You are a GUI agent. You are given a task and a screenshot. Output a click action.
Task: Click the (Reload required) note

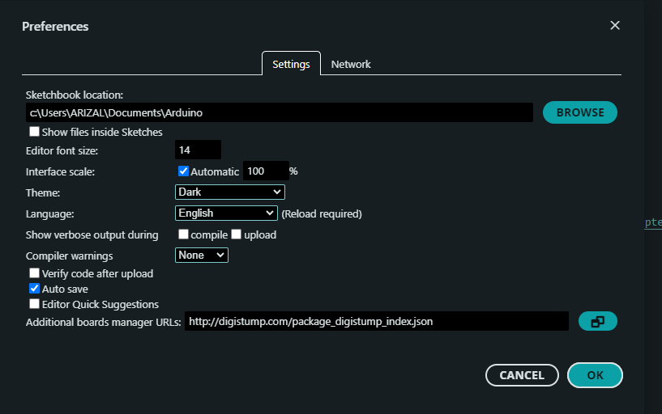point(322,214)
